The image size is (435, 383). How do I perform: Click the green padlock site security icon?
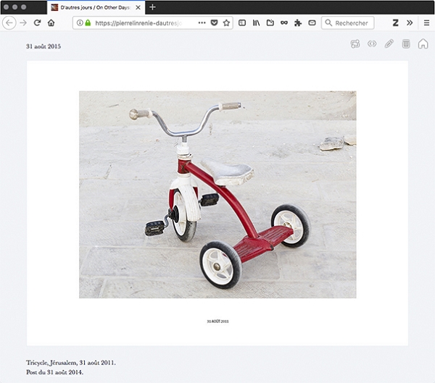pyautogui.click(x=88, y=23)
